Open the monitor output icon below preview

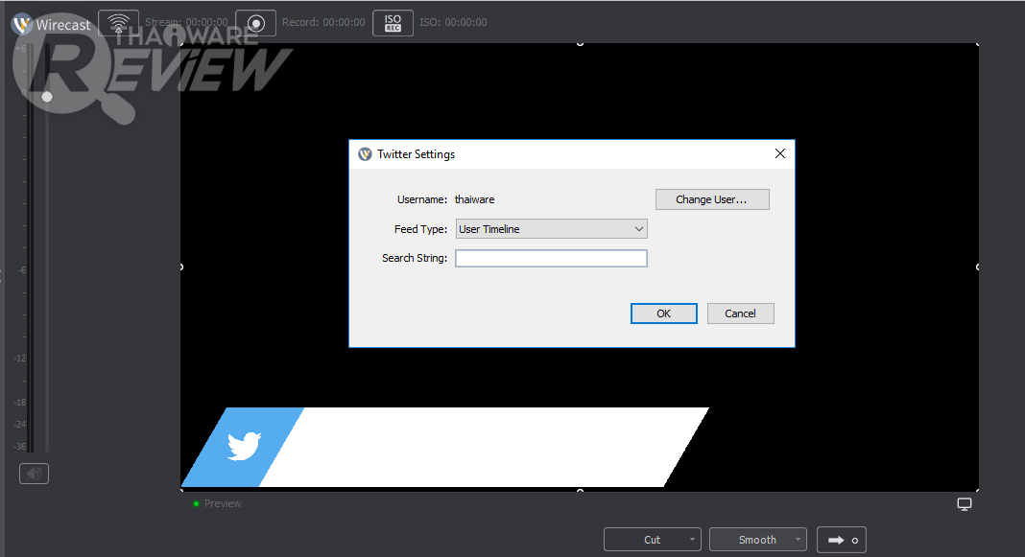click(965, 504)
